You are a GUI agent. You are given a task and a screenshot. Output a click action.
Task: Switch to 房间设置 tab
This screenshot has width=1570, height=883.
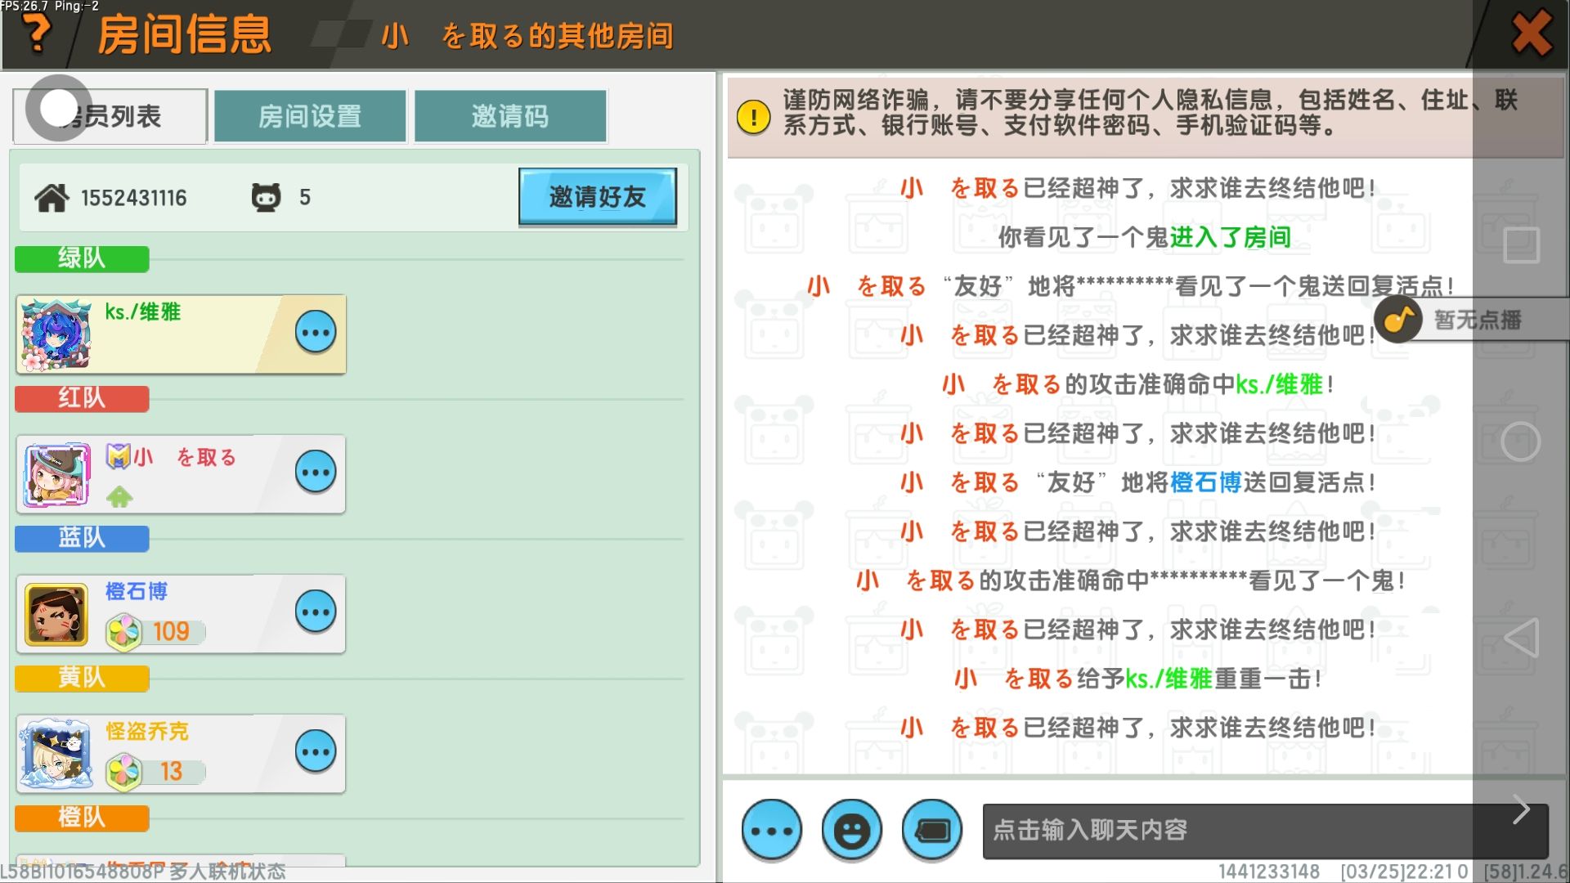(310, 116)
